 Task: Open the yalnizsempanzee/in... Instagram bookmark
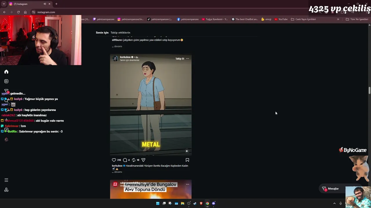(130, 19)
